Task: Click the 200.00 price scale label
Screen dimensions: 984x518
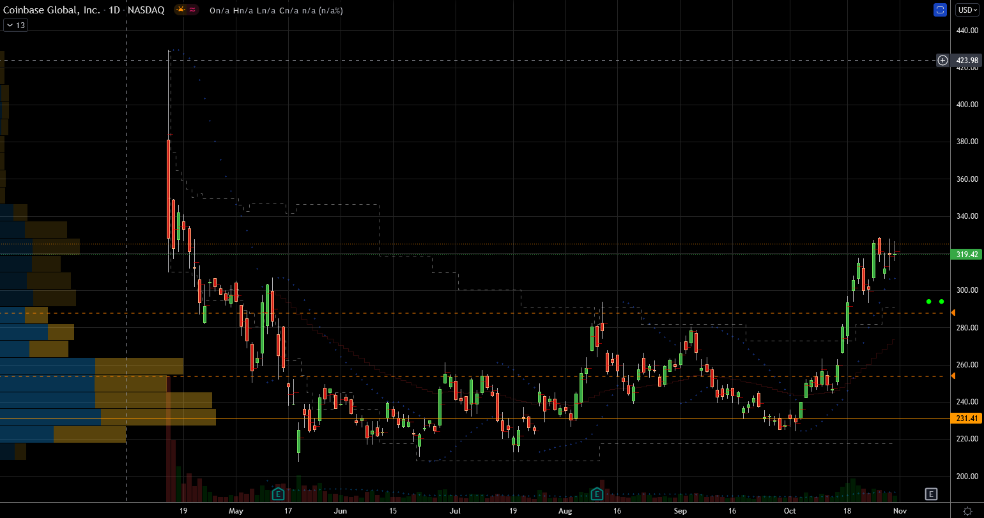Action: click(967, 477)
